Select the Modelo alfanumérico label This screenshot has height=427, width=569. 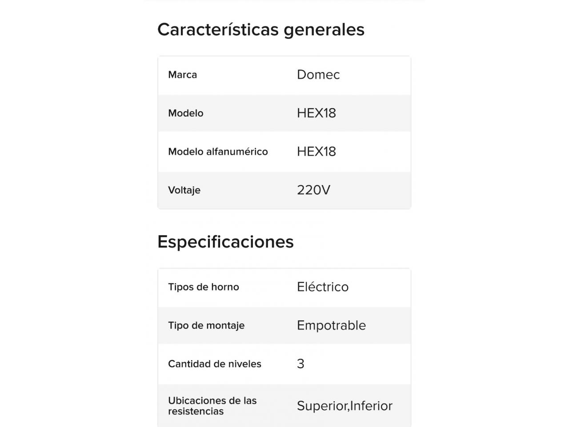click(x=218, y=152)
